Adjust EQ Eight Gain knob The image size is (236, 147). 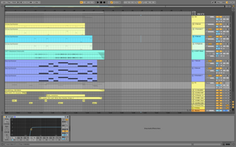[6, 130]
